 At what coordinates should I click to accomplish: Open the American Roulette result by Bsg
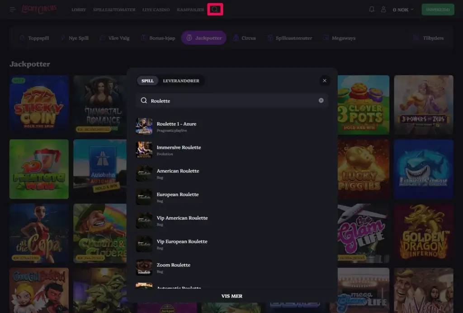point(232,173)
